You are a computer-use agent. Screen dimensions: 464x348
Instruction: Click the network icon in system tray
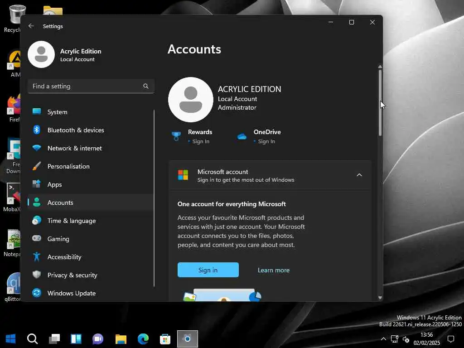[395, 339]
